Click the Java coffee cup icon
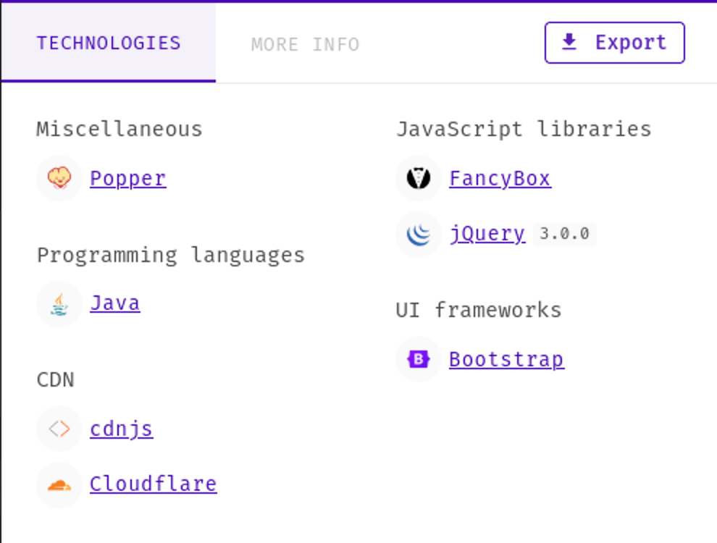This screenshot has height=543, width=717. [59, 304]
